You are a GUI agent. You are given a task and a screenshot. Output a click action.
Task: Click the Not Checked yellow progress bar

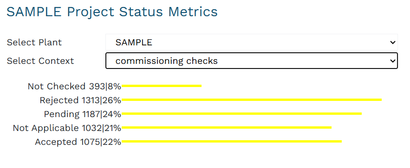pos(162,86)
